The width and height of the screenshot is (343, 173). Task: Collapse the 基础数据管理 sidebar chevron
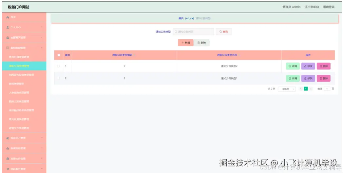point(42,48)
